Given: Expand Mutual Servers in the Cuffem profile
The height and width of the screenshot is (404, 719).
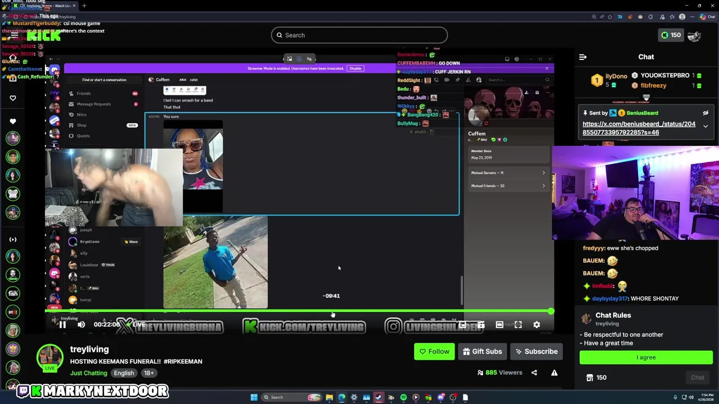Looking at the screenshot, I should coord(508,173).
